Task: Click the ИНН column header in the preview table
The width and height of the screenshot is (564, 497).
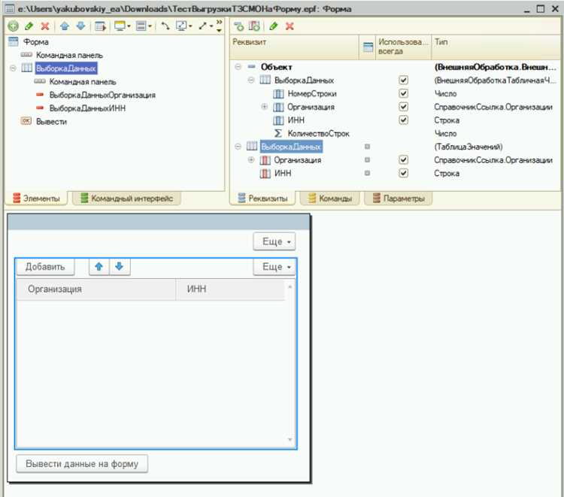Action: pyautogui.click(x=230, y=289)
